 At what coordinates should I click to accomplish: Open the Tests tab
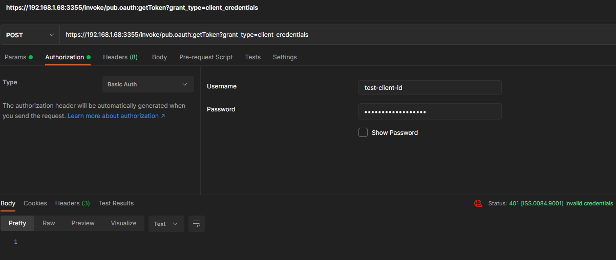tap(252, 57)
